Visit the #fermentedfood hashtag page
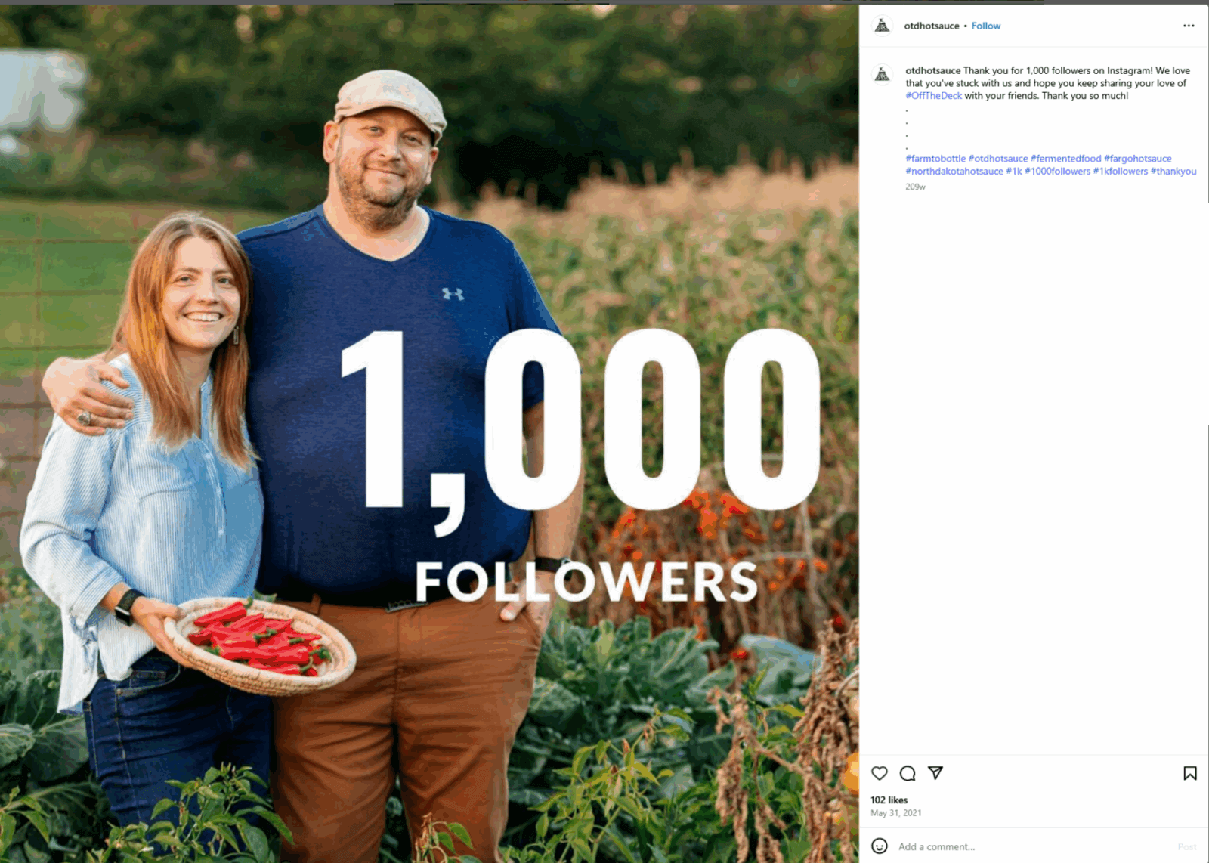This screenshot has height=863, width=1209. coord(1065,159)
